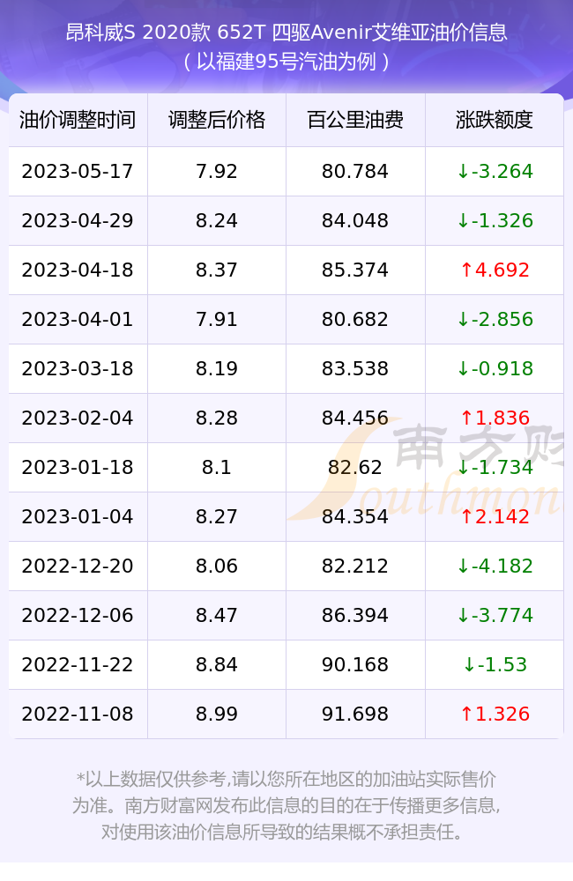
Task: Click the change value -1.734
Action: tap(495, 468)
